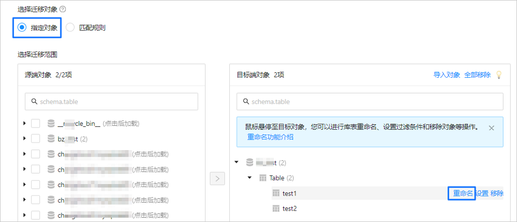This screenshot has height=222, width=517.
Task: Click 目标端对象 2项 header text
Action: tap(261, 75)
